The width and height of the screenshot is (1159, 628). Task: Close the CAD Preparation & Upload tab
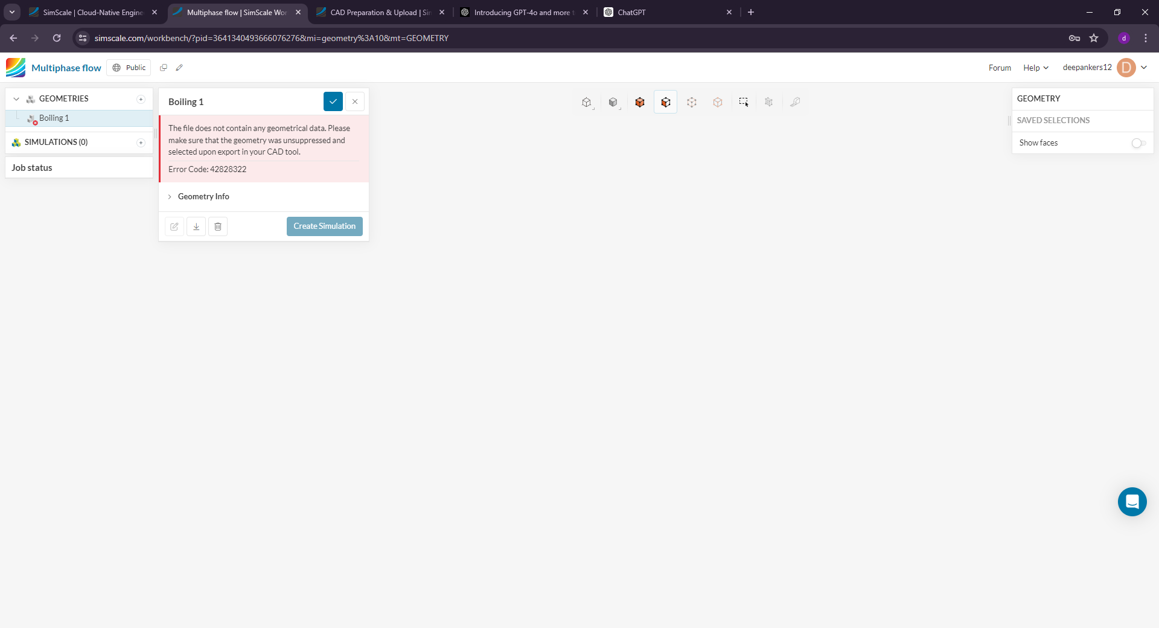442,12
